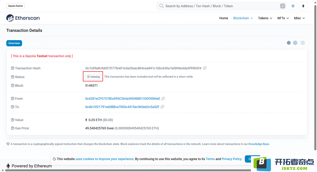
Task: Click the transaction hash value text
Action: click(143, 68)
